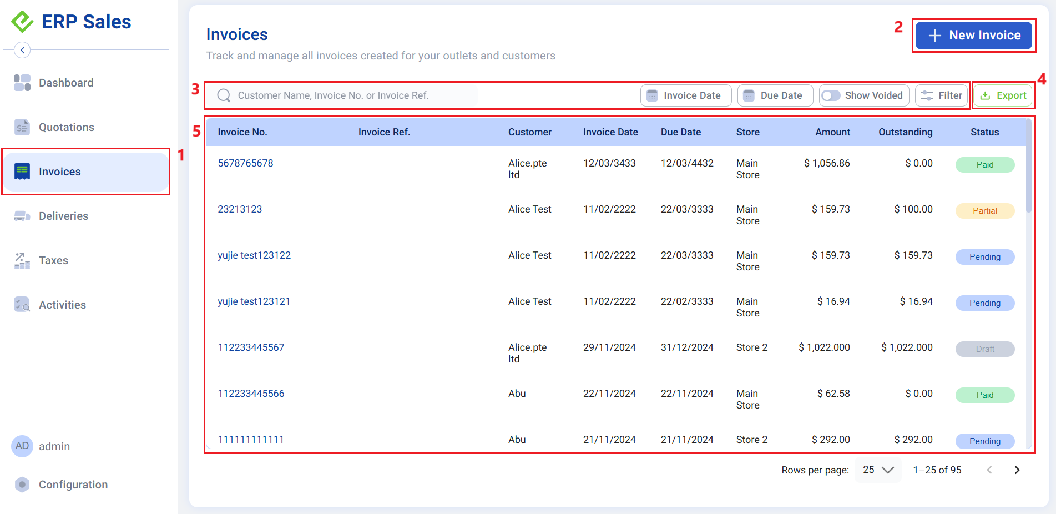The height and width of the screenshot is (514, 1056).
Task: Enable the Show Voided toggle
Action: 831,95
